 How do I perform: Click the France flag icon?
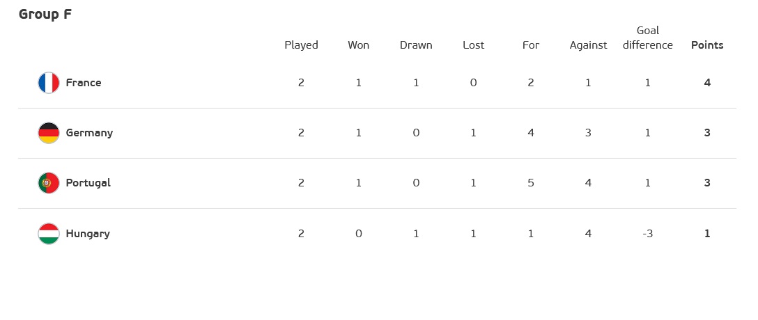pyautogui.click(x=49, y=83)
